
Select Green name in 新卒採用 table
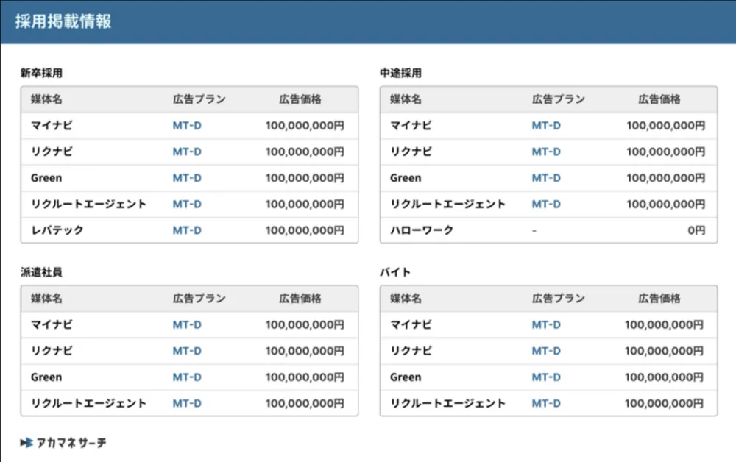coord(46,178)
